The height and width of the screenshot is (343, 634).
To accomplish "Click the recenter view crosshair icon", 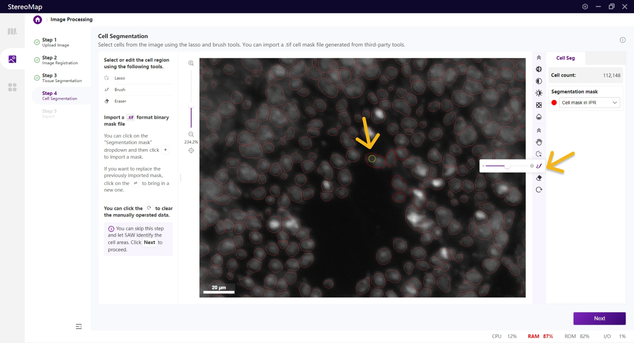I will coord(191,150).
